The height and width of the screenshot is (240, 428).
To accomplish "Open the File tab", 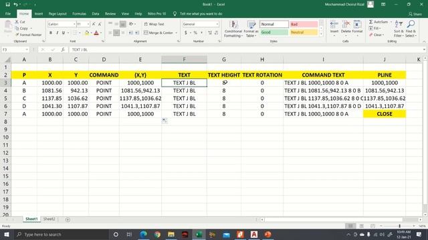I will click(8, 13).
